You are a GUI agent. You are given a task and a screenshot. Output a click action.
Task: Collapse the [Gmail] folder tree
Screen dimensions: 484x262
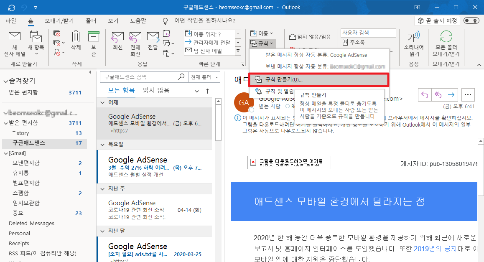pyautogui.click(x=6, y=153)
